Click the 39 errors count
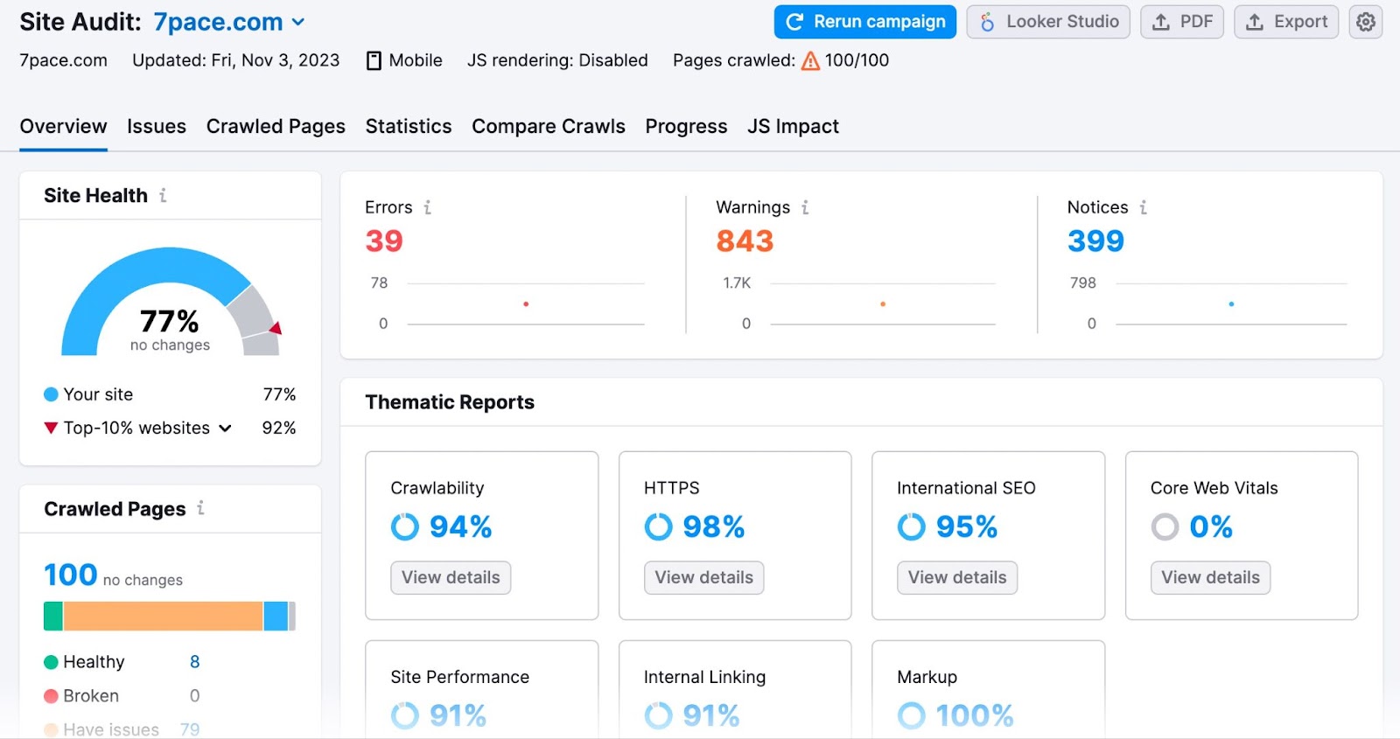The height and width of the screenshot is (739, 1400). coord(384,241)
